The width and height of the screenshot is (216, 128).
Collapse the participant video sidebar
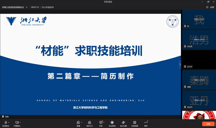(x=180, y=64)
